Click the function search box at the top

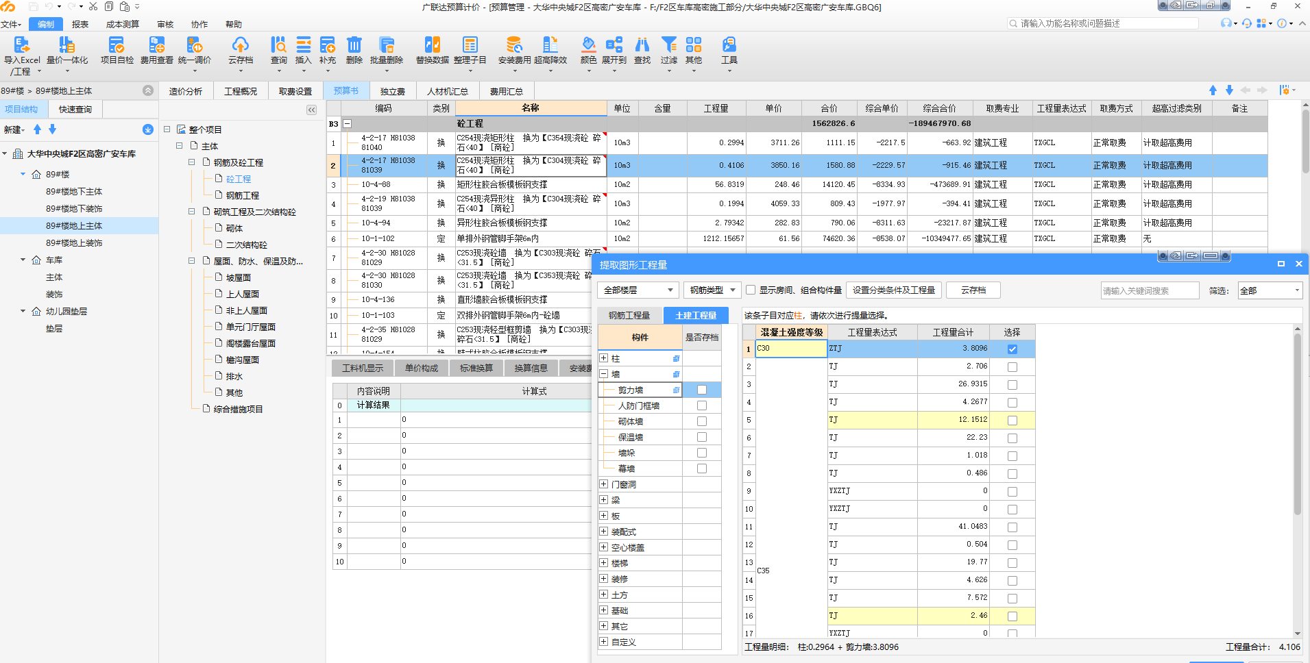tap(1103, 23)
